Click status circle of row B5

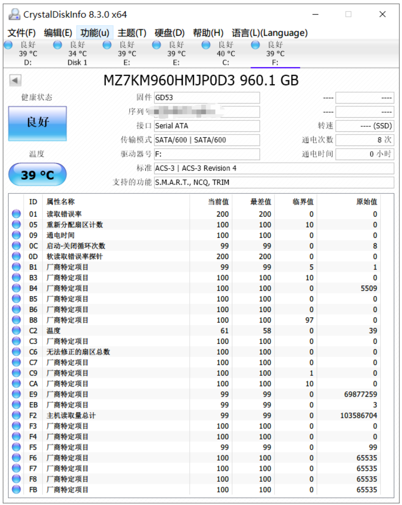(16, 299)
